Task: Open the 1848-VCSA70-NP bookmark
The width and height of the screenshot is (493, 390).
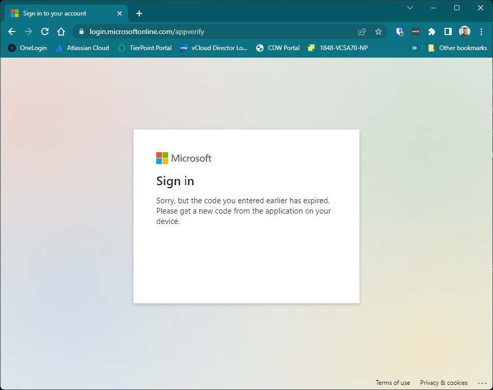Action: pos(338,48)
